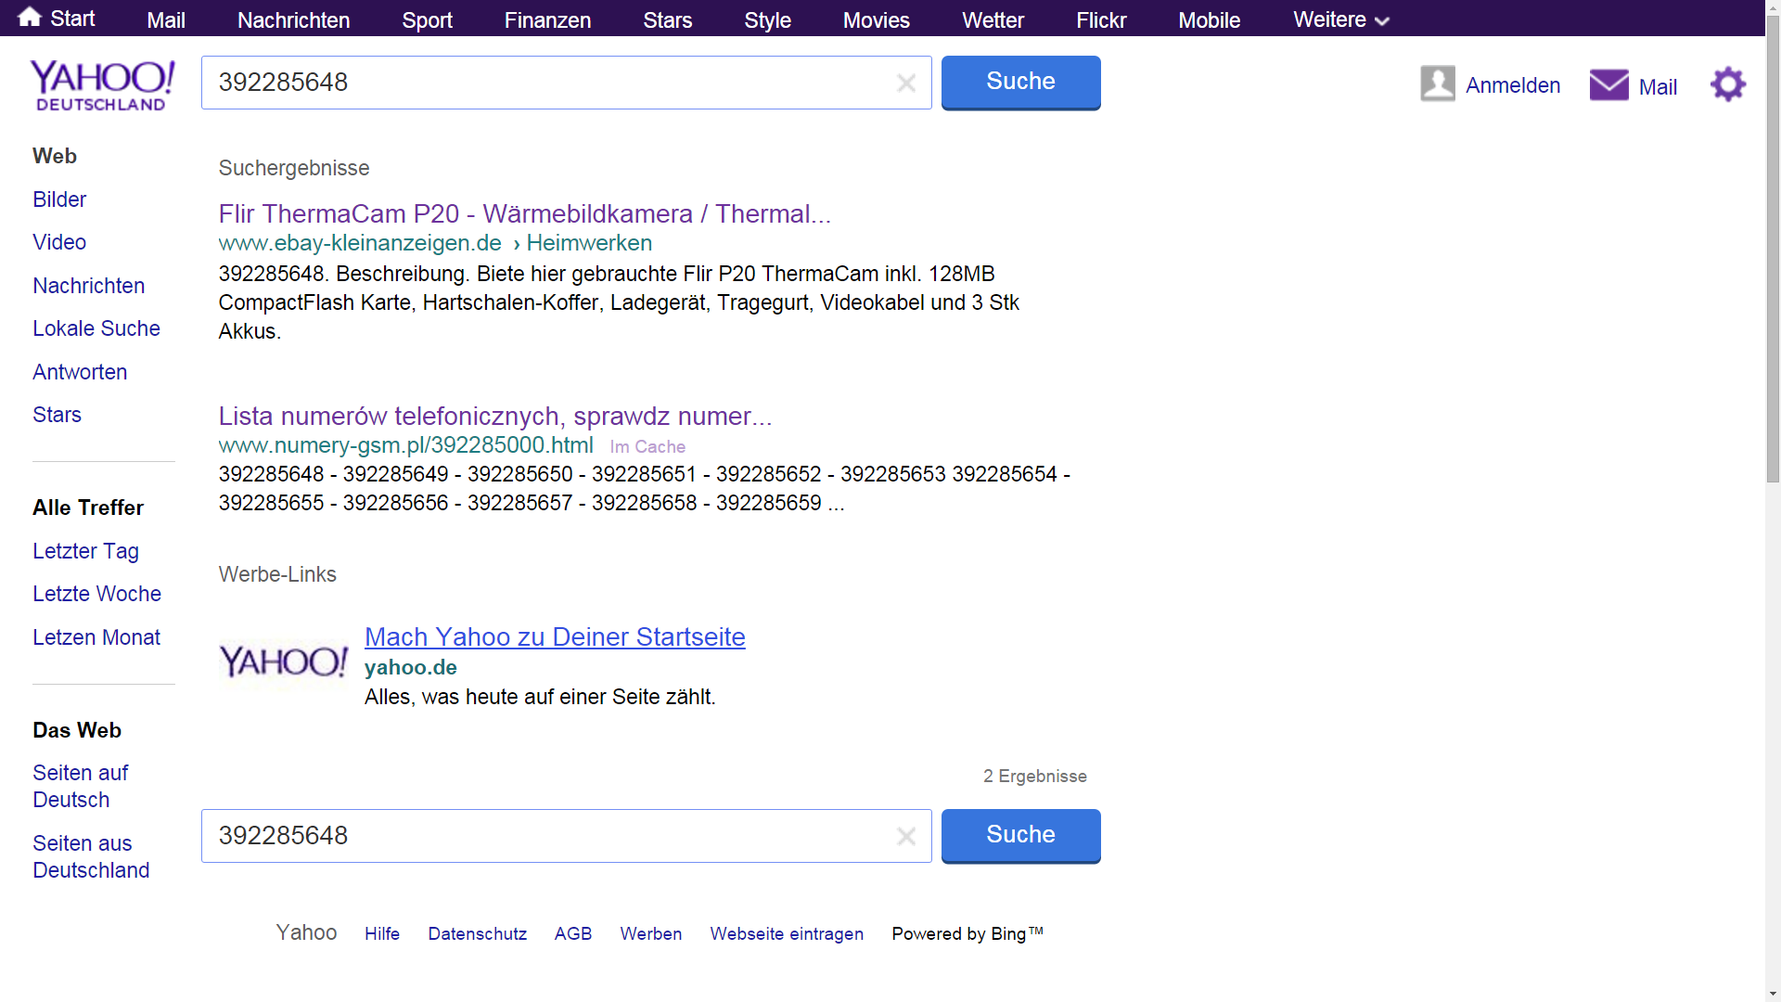Image resolution: width=1781 pixels, height=1002 pixels.
Task: Open Flickr in top navigation
Action: pyautogui.click(x=1101, y=20)
